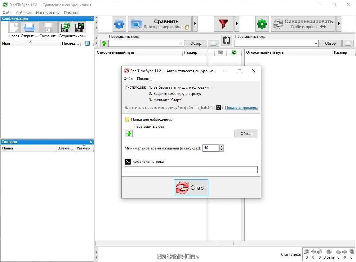The width and height of the screenshot is (356, 262).
Task: Click the right Обзор browse button
Action: pyautogui.click(x=330, y=43)
